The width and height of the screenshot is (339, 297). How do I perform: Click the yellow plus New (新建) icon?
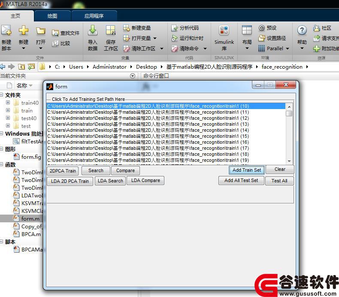click(23, 30)
